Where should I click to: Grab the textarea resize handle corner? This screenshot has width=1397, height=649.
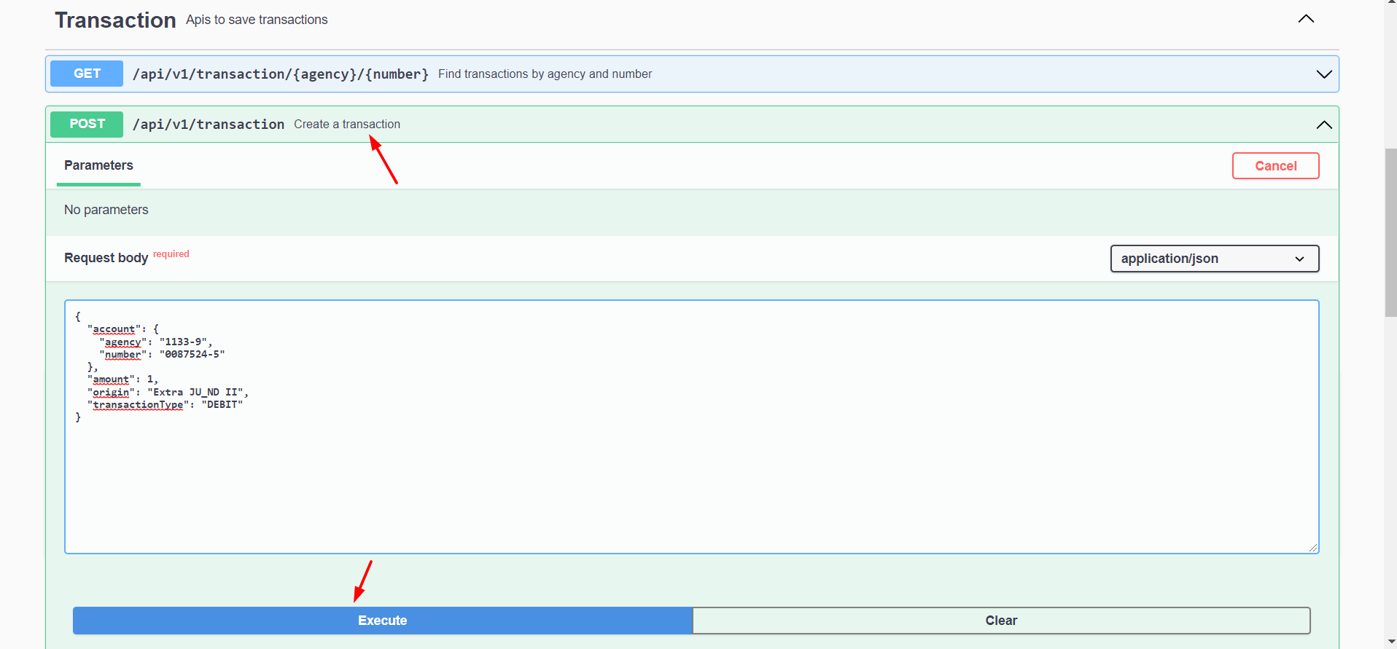(x=1312, y=548)
